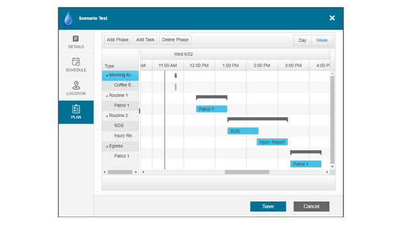The height and width of the screenshot is (226, 402).
Task: Click the down arrow of the vertical scrollbar
Action: (332, 166)
